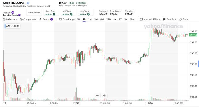The width and height of the screenshot is (199, 107).
Task: Open the Indicators menu
Action: click(x=10, y=19)
